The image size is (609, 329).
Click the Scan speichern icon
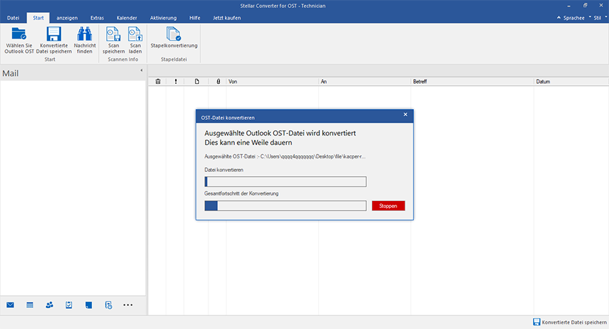click(x=114, y=34)
